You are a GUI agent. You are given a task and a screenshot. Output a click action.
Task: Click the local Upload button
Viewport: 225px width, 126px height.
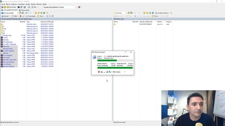[5, 16]
